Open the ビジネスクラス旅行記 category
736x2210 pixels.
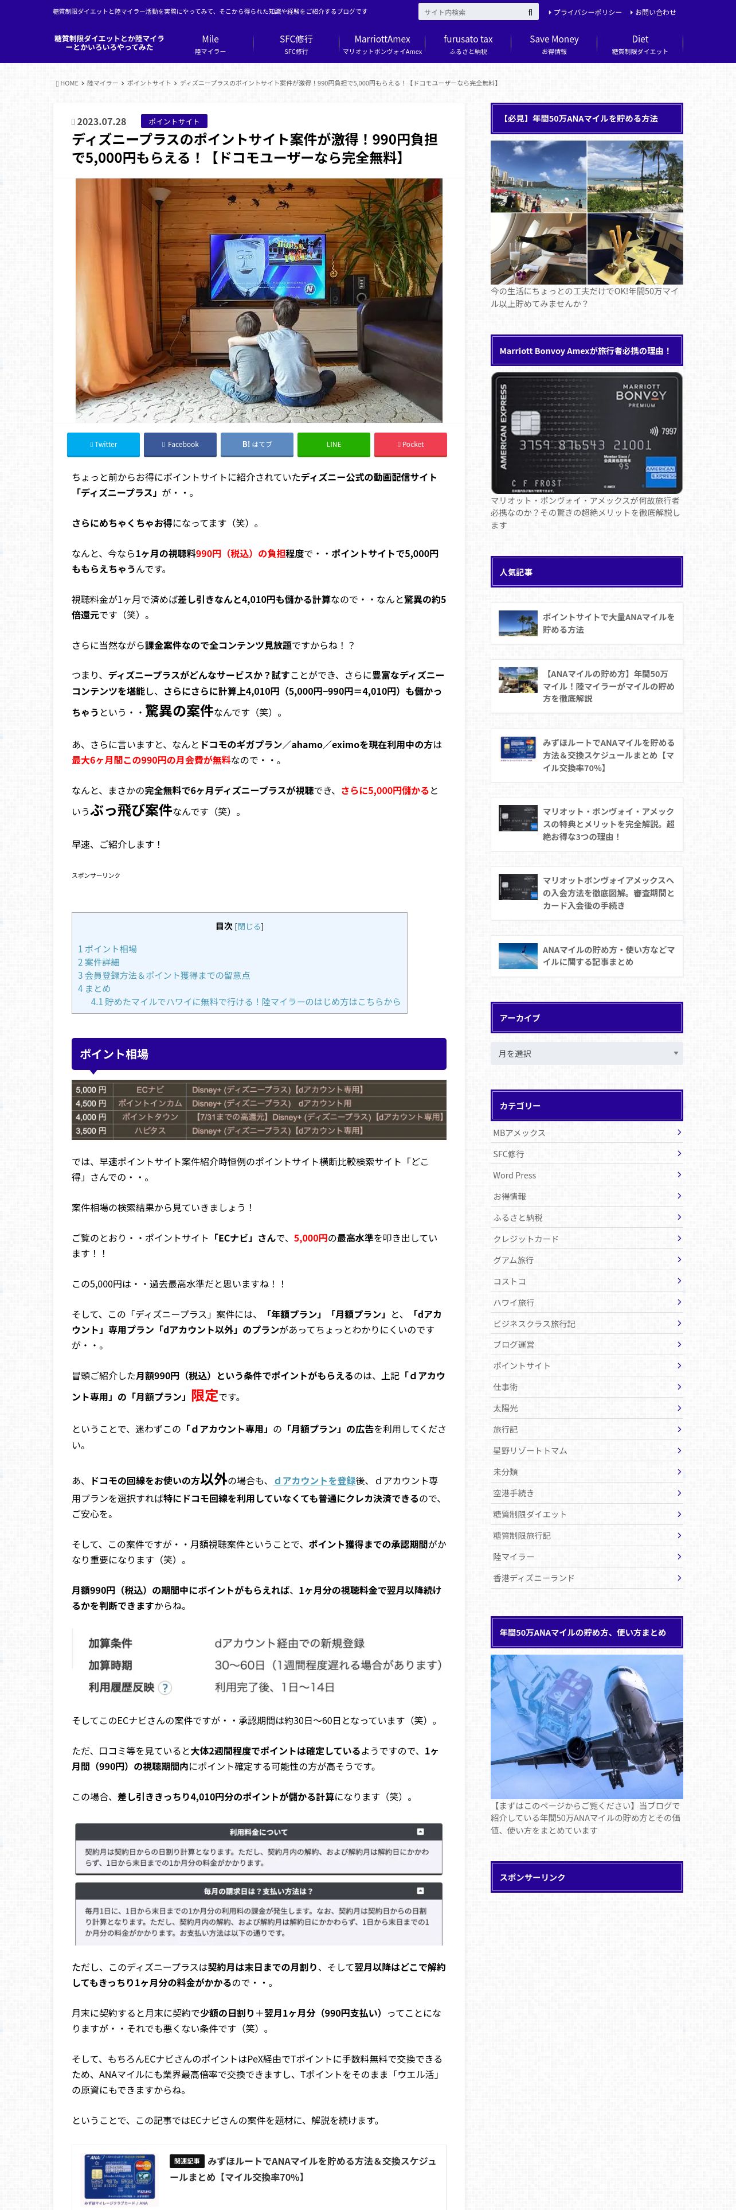click(586, 1324)
